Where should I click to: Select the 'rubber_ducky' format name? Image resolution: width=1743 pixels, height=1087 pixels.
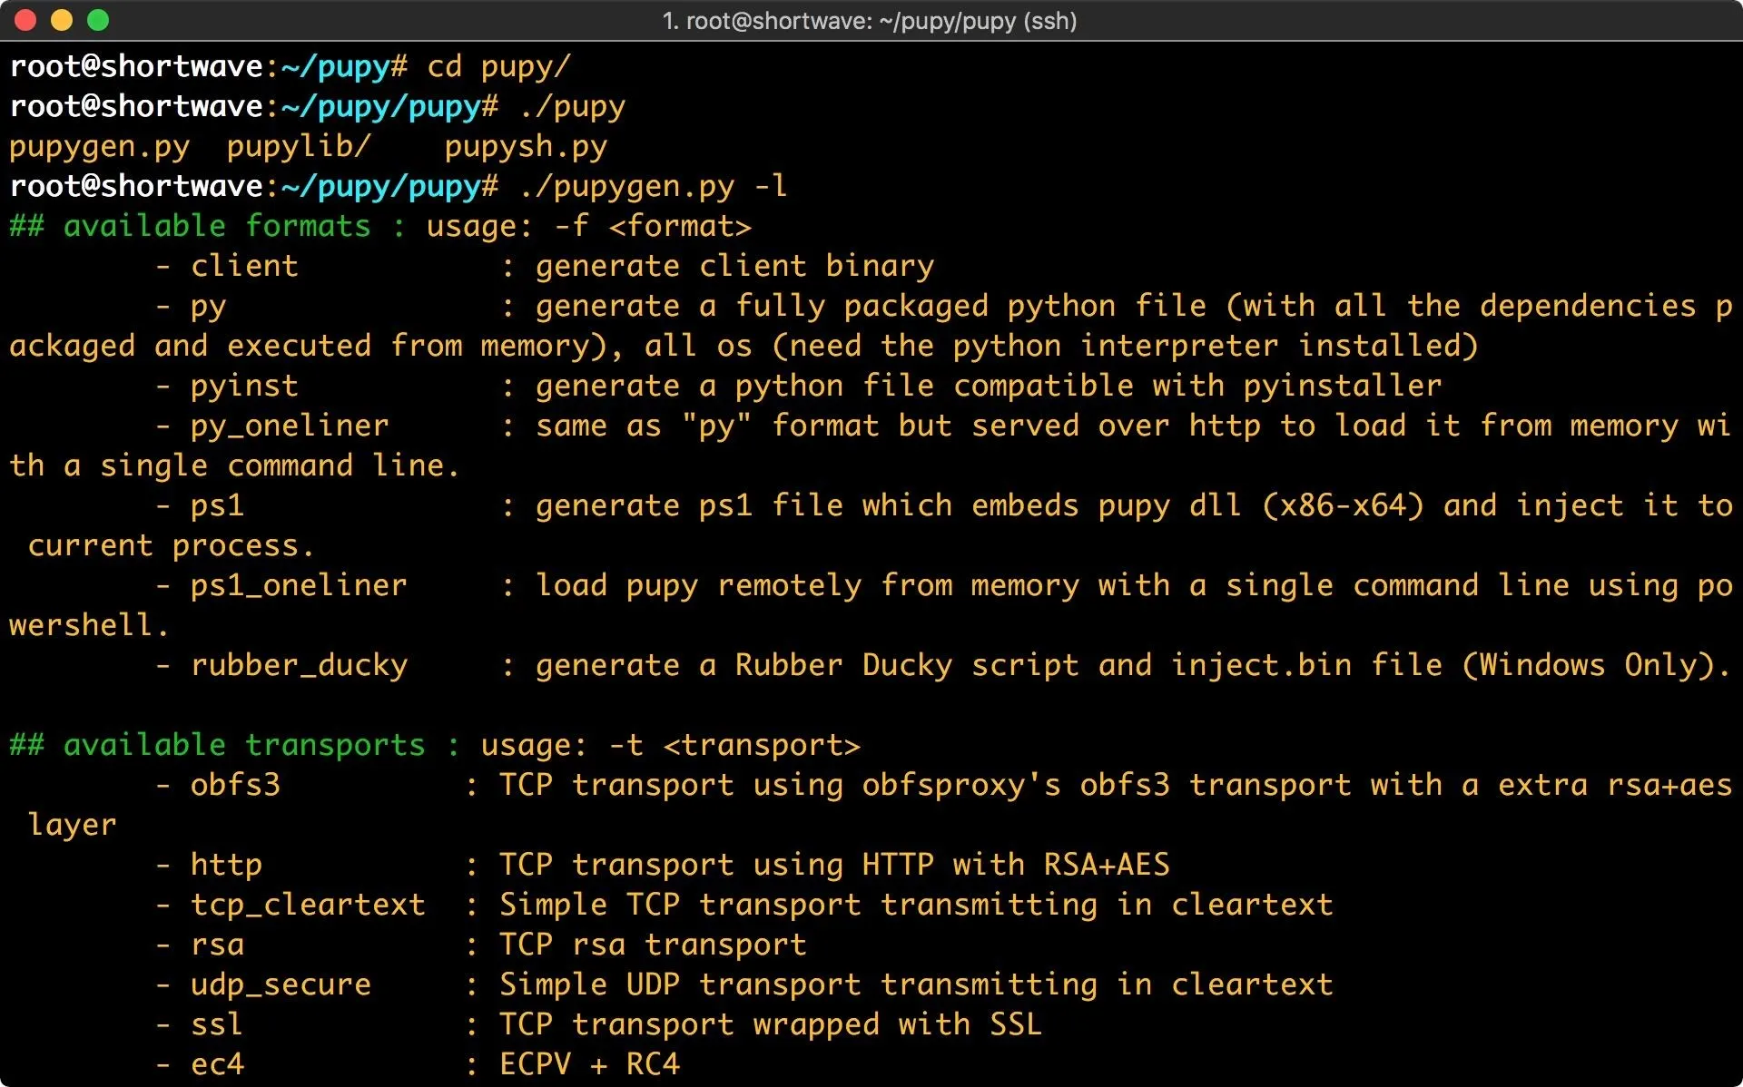[x=300, y=666]
